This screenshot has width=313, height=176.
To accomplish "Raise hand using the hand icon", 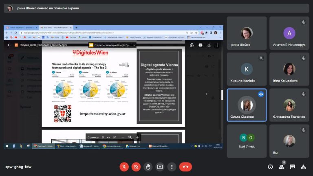I will click(148, 167).
